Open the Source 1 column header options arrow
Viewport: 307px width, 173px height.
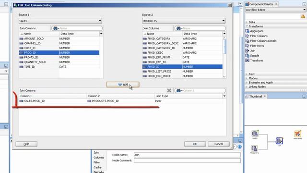coord(101,34)
